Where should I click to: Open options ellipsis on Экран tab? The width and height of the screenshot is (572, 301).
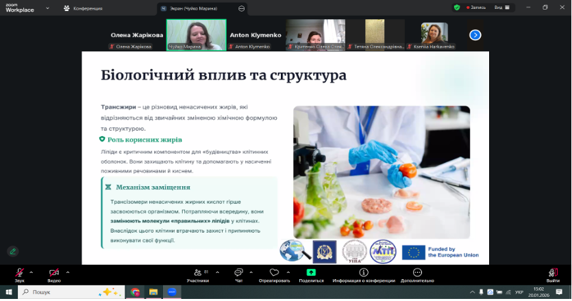(x=242, y=8)
